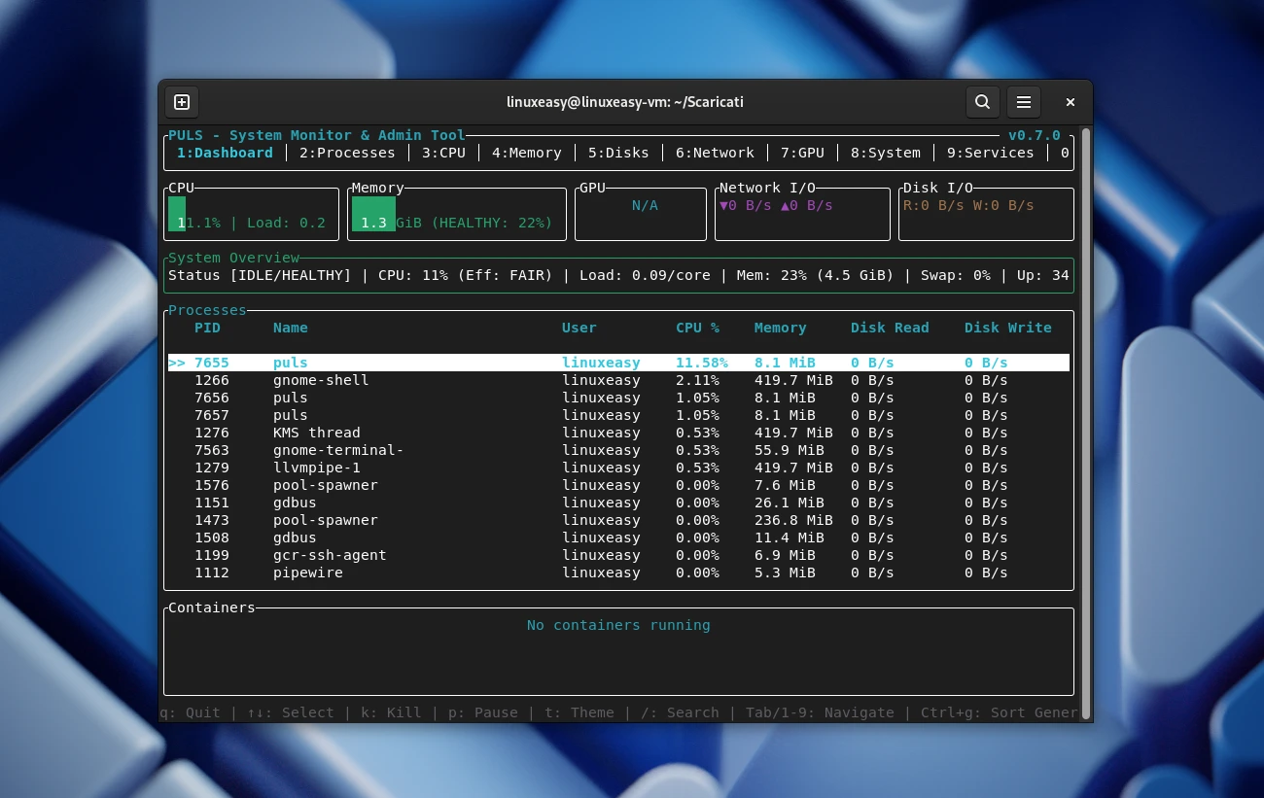Switch to the 2:Processes tab
Viewport: 1264px width, 798px height.
(x=346, y=153)
